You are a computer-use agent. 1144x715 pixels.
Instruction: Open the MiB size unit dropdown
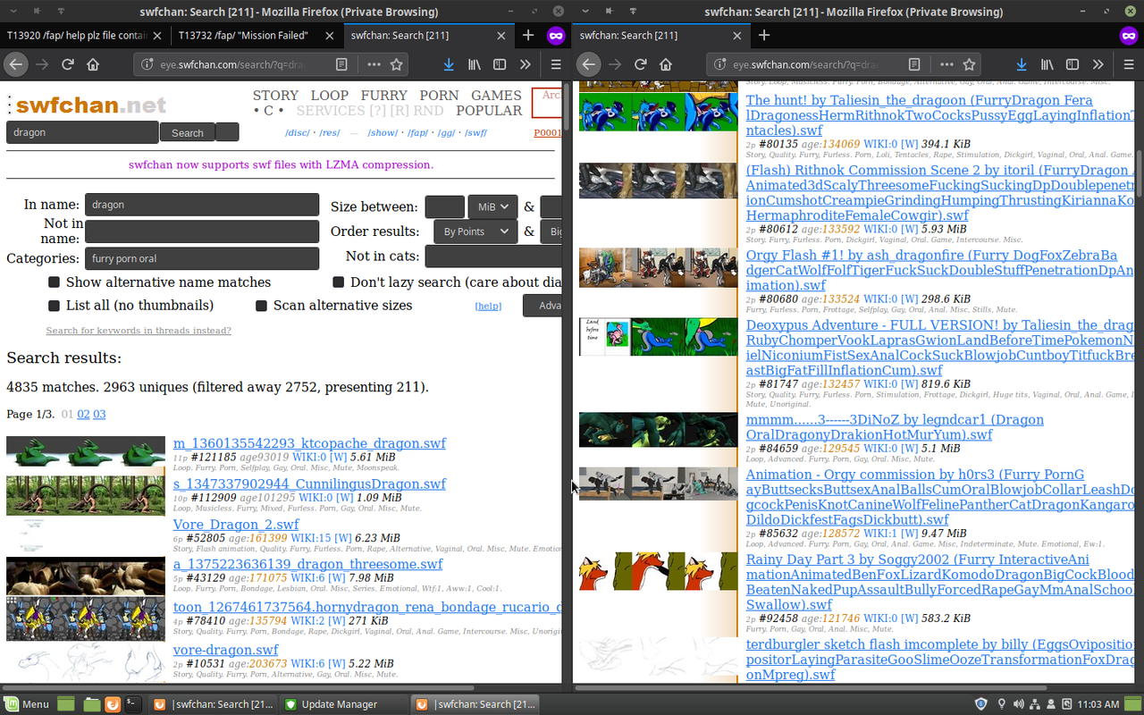click(492, 206)
